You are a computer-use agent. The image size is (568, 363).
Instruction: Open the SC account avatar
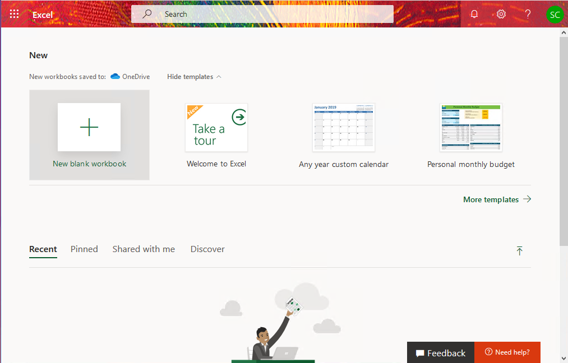(x=555, y=15)
